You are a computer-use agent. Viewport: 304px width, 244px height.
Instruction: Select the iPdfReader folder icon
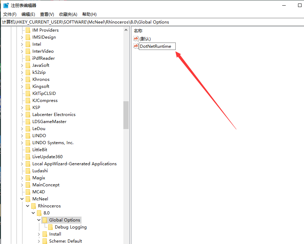(28, 58)
